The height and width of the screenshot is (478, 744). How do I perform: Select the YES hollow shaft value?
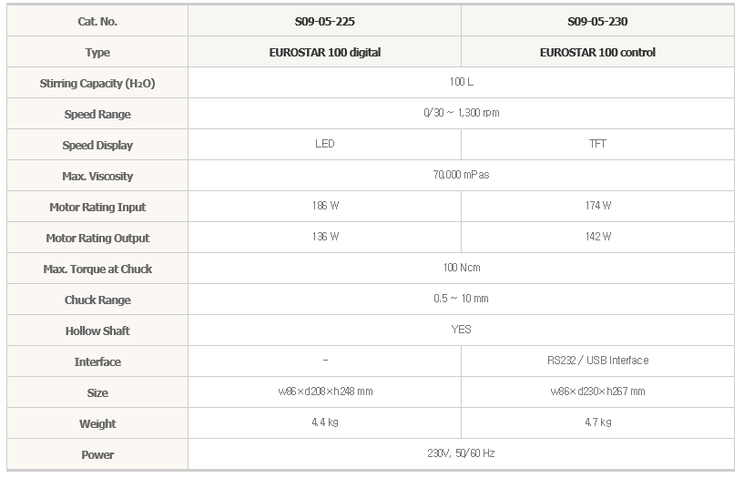[x=461, y=329]
